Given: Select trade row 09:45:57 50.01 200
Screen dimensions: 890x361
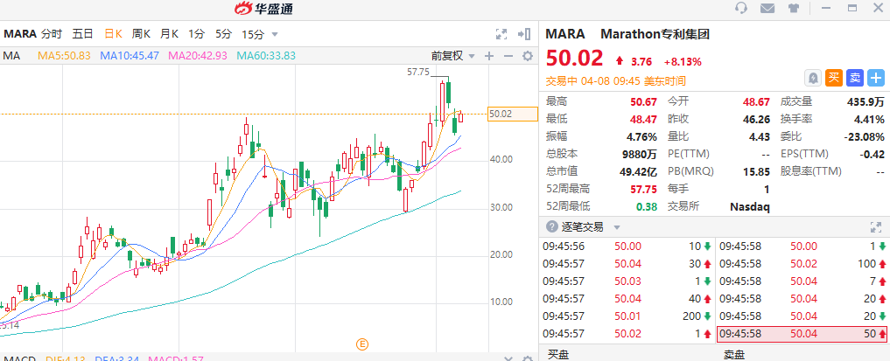Looking at the screenshot, I should click(x=627, y=316).
